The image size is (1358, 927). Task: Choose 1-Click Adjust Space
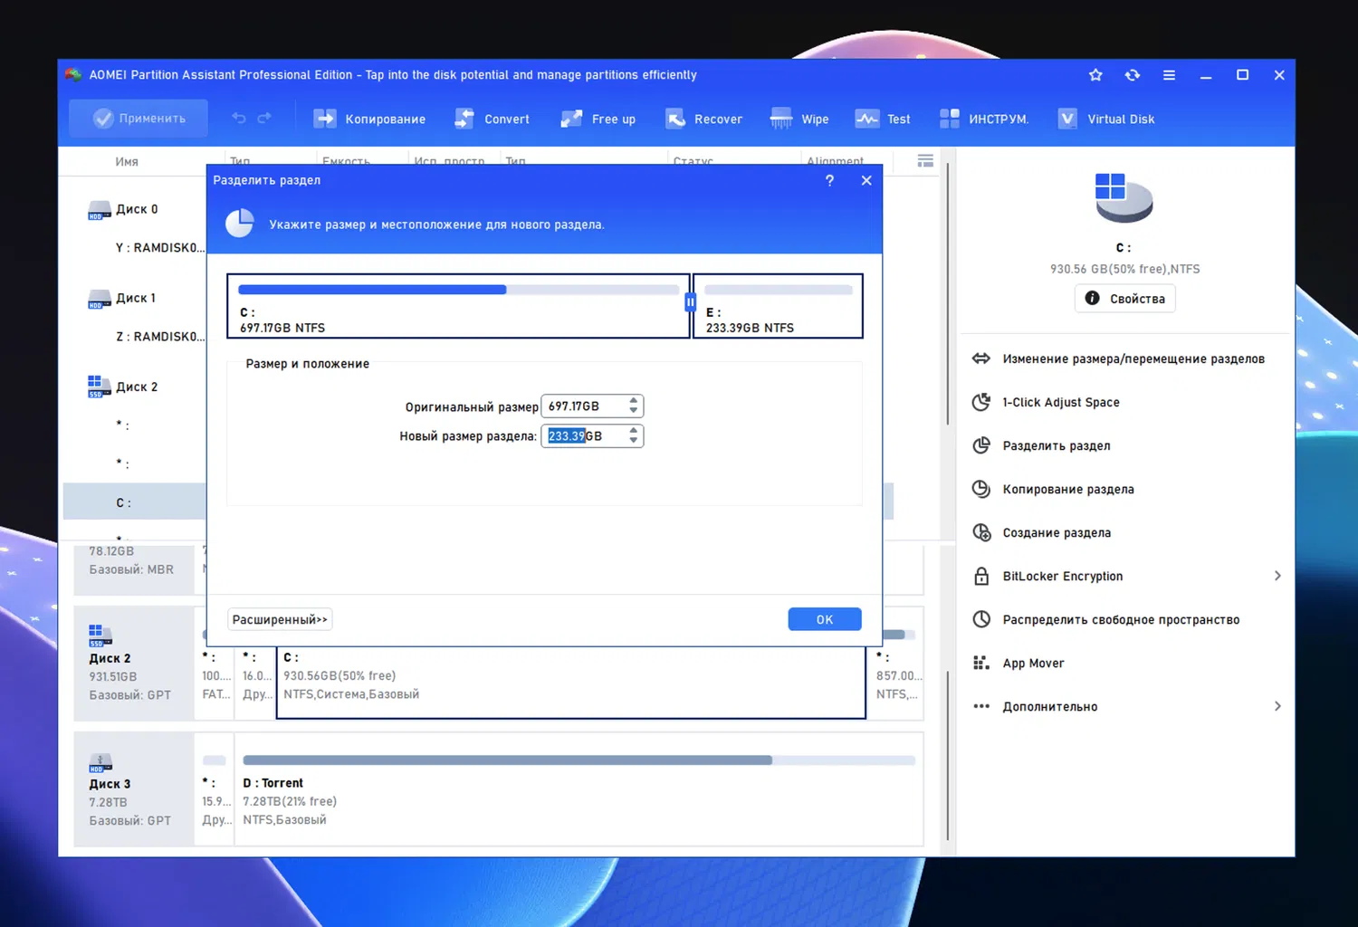pos(1061,402)
